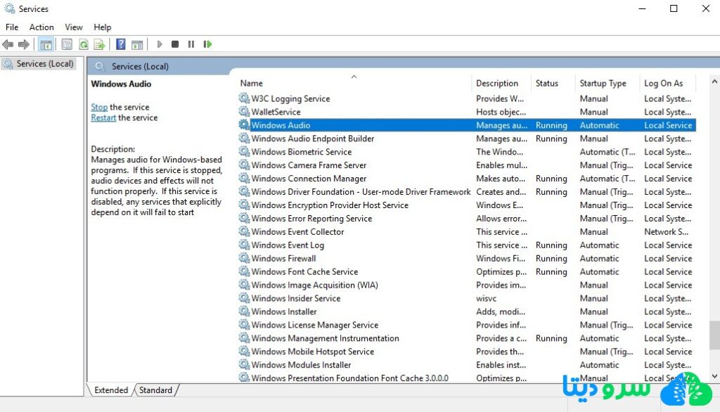Viewport: 720px width, 412px height.
Task: Click the Export List toolbar icon
Action: pos(99,44)
